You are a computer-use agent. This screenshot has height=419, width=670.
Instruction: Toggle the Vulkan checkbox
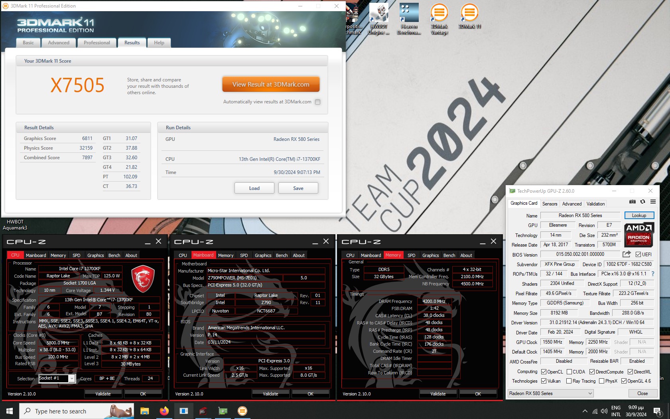tap(544, 381)
